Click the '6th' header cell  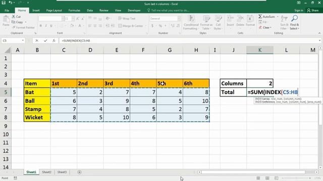click(x=196, y=83)
